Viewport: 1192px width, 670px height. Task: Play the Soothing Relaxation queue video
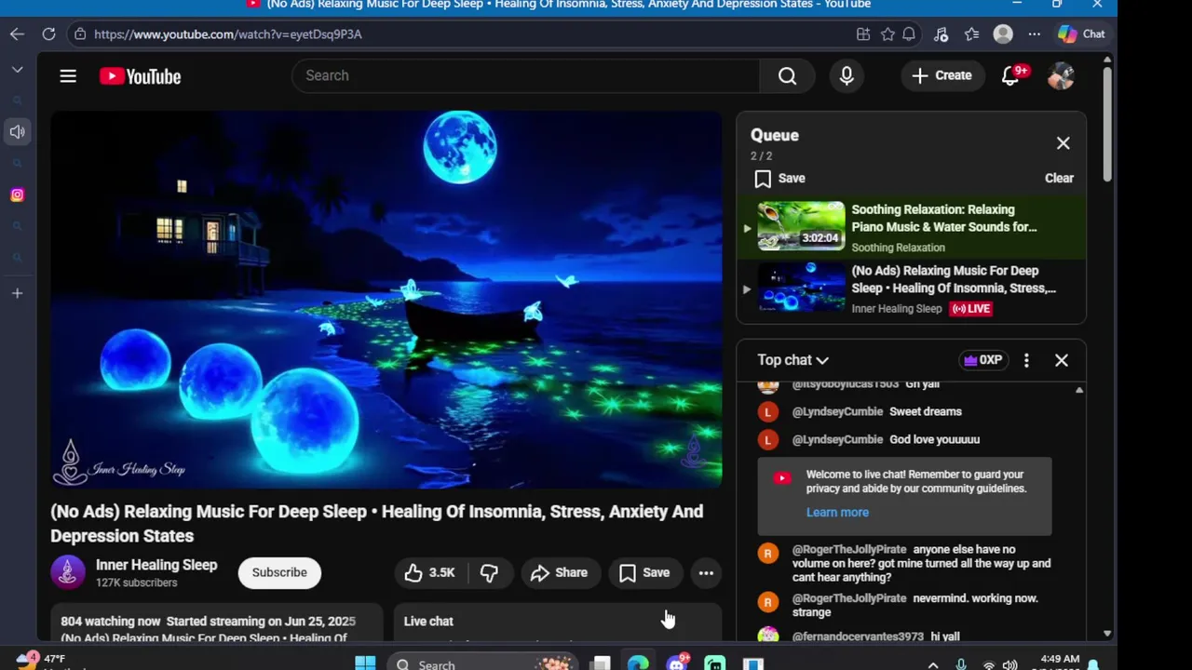tap(912, 227)
